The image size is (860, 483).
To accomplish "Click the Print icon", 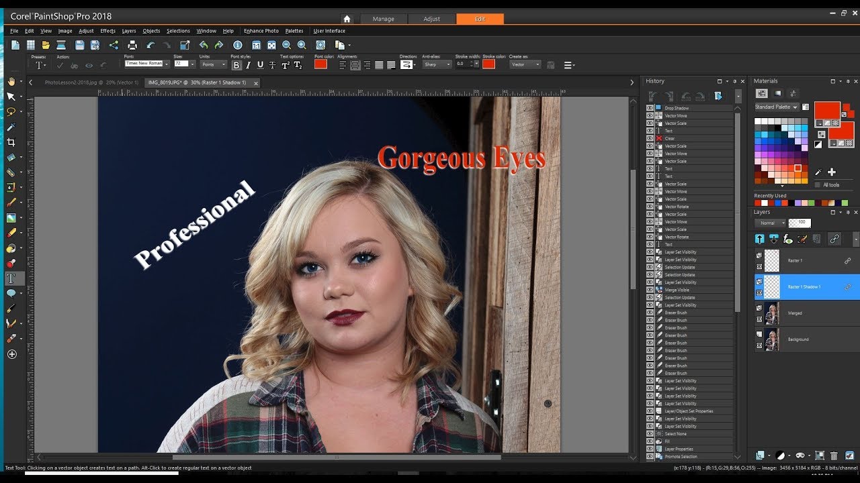I will pos(132,45).
